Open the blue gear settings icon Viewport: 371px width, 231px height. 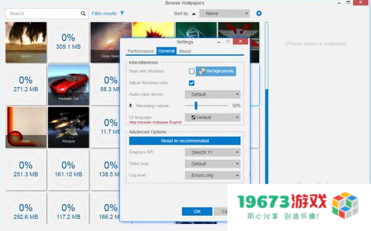coord(259,13)
